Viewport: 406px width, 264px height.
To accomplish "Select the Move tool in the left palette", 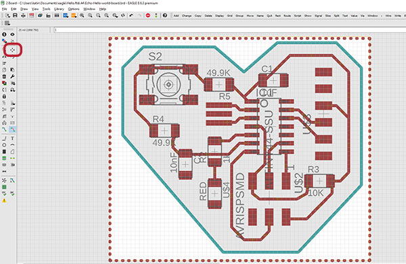I will click(x=12, y=50).
